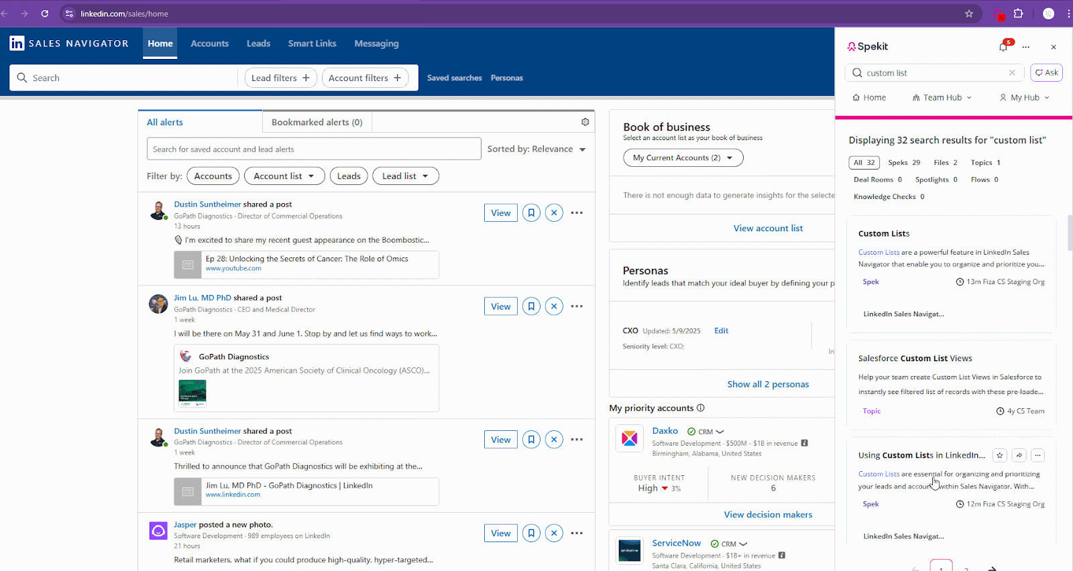Open more options for Dustin's 1 week alert

(577, 440)
